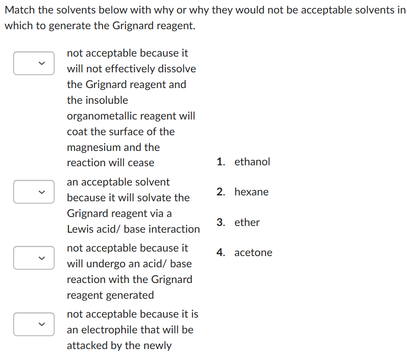The height and width of the screenshot is (354, 407).
Task: Click the number 1 next to ethanol
Action: pyautogui.click(x=219, y=162)
